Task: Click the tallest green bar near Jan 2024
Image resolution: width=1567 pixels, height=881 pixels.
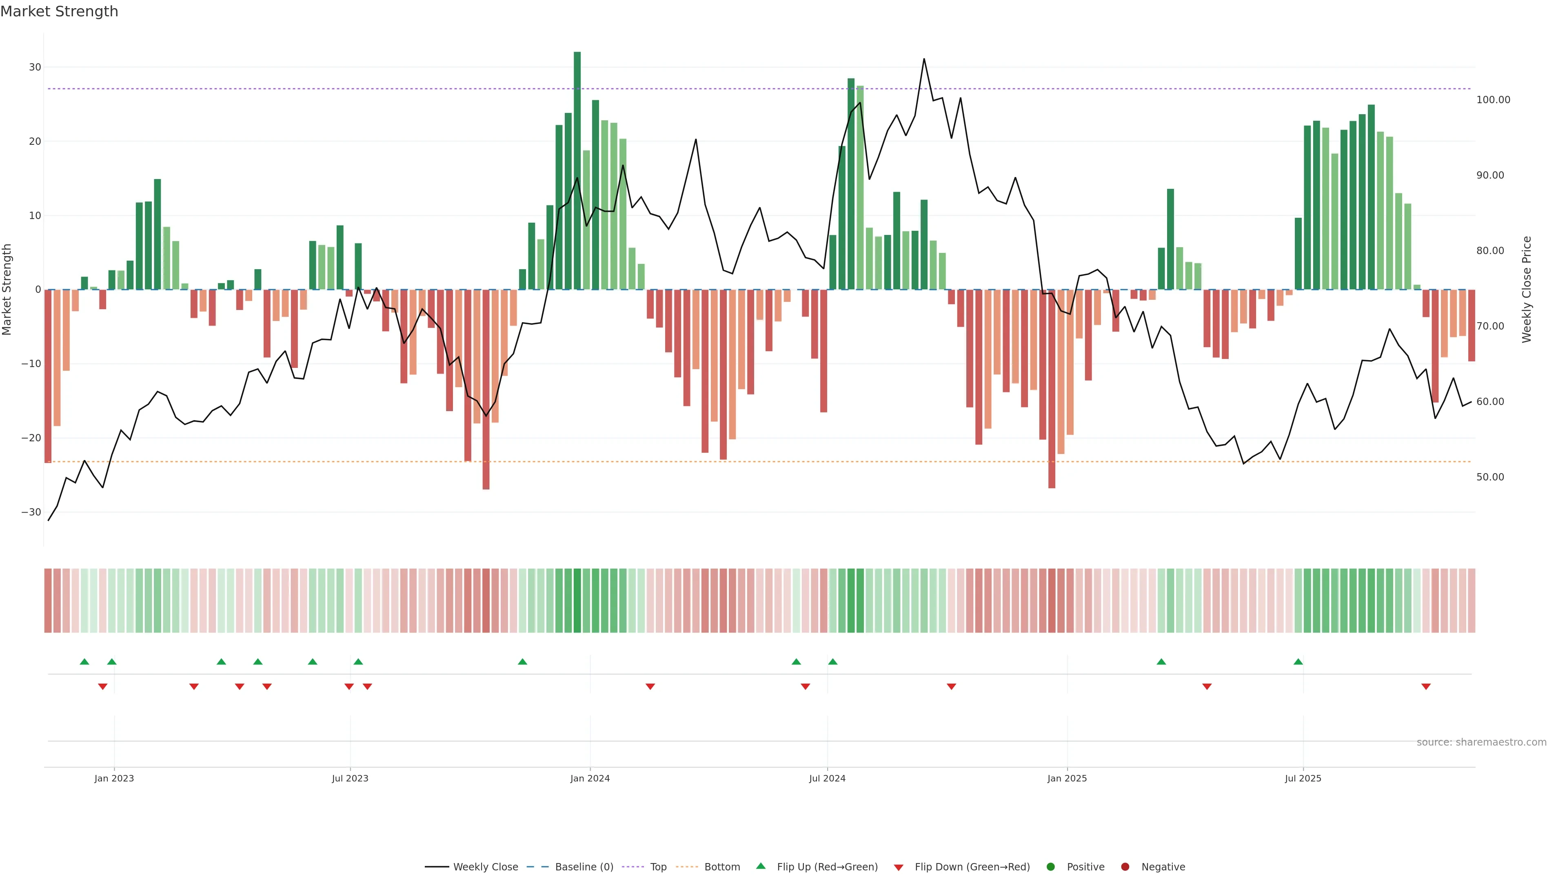Action: 577,170
